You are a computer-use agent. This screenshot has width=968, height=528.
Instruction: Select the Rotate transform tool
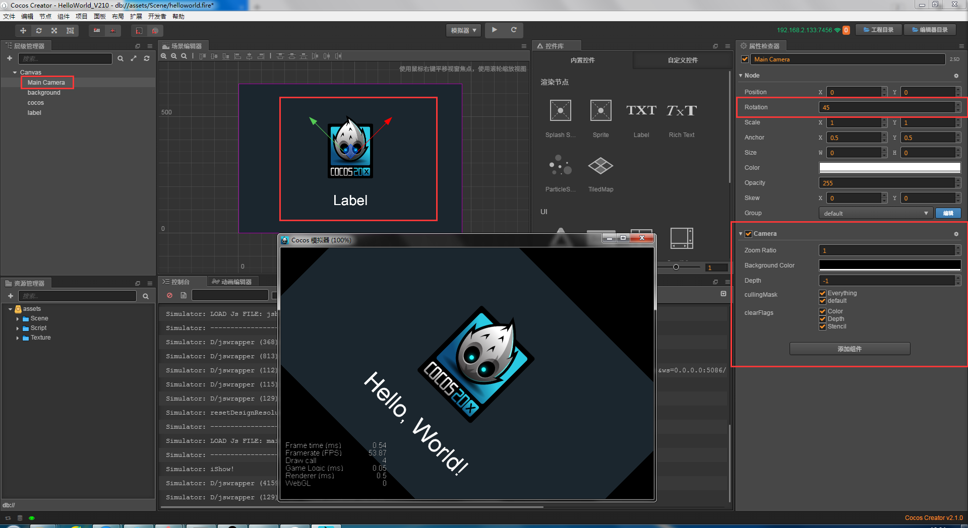[x=39, y=31]
